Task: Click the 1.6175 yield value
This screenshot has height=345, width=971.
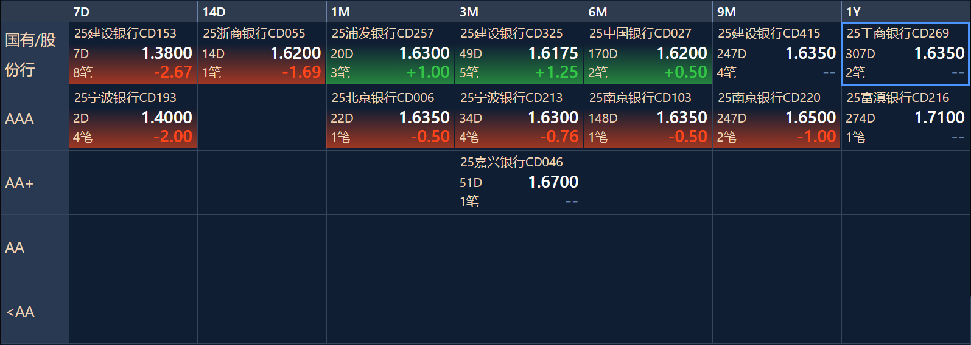Action: tap(553, 53)
